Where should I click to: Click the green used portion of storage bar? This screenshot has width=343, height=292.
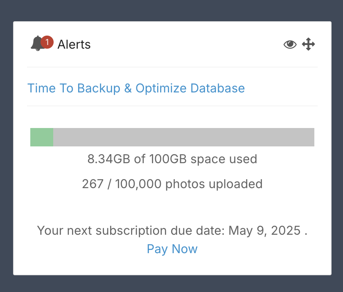[42, 137]
